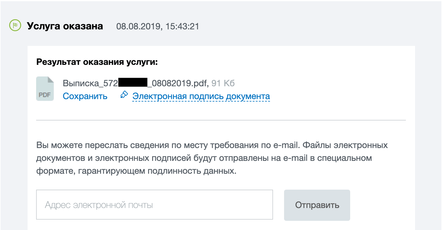Click text line документов и электронных подписей
Image resolution: width=442 pixels, height=230 pixels.
point(204,158)
